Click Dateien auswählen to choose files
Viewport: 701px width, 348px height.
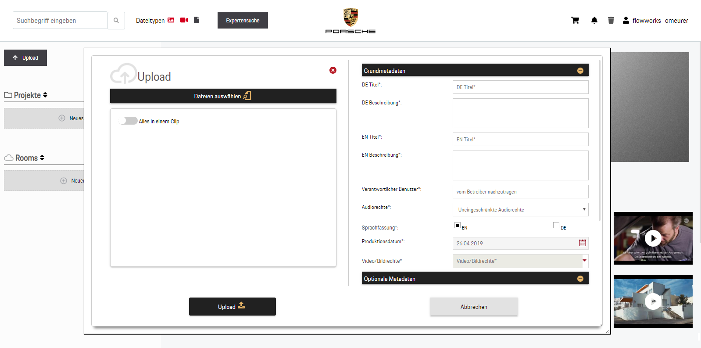pyautogui.click(x=223, y=96)
